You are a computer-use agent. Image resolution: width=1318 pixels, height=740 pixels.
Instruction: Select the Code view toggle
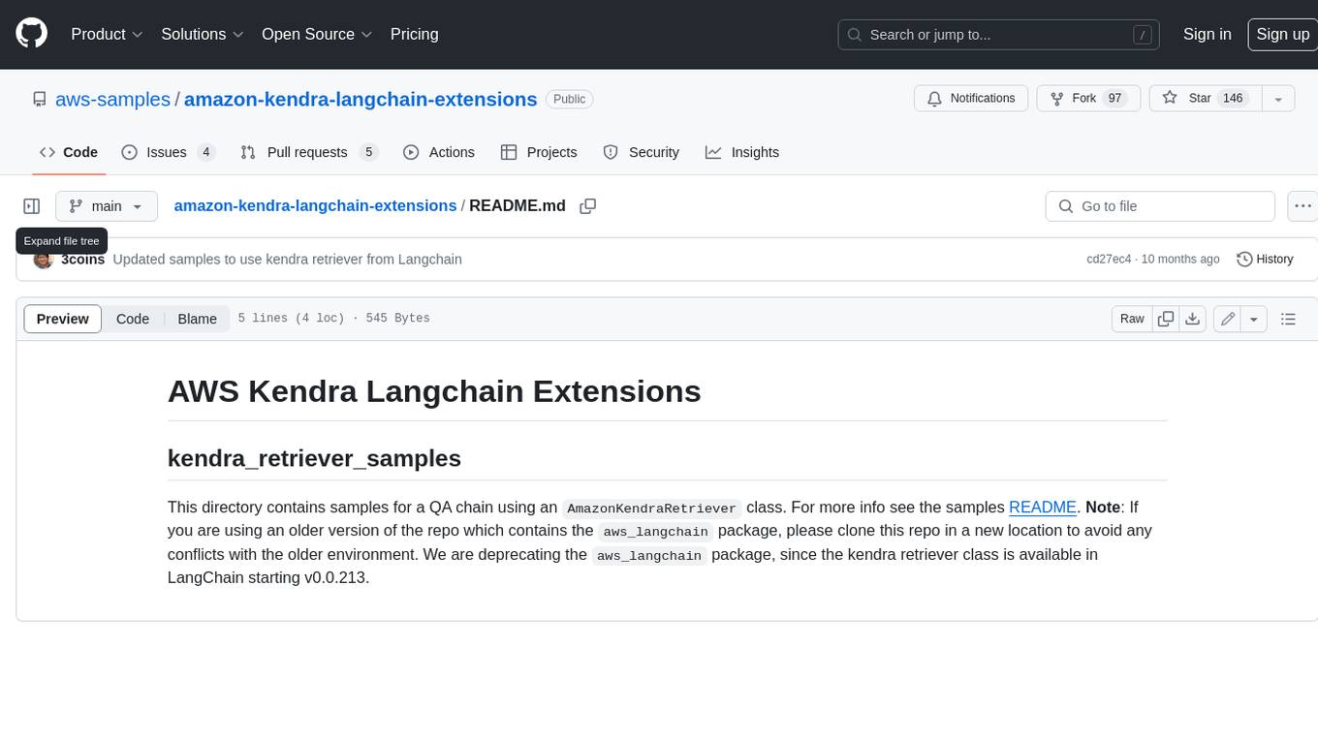(133, 319)
